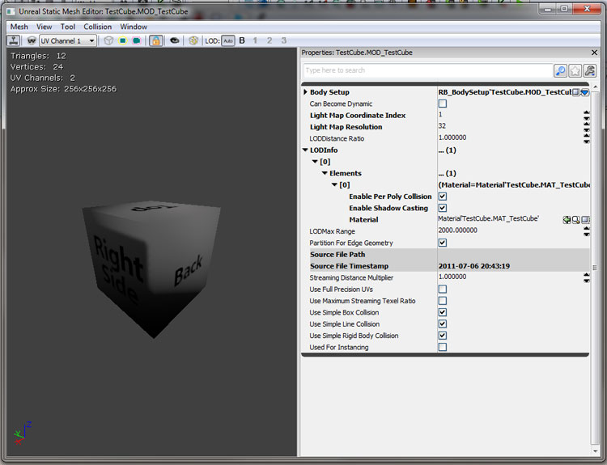Click the socket manager toolbar icon
607x465 pixels.
(14, 40)
